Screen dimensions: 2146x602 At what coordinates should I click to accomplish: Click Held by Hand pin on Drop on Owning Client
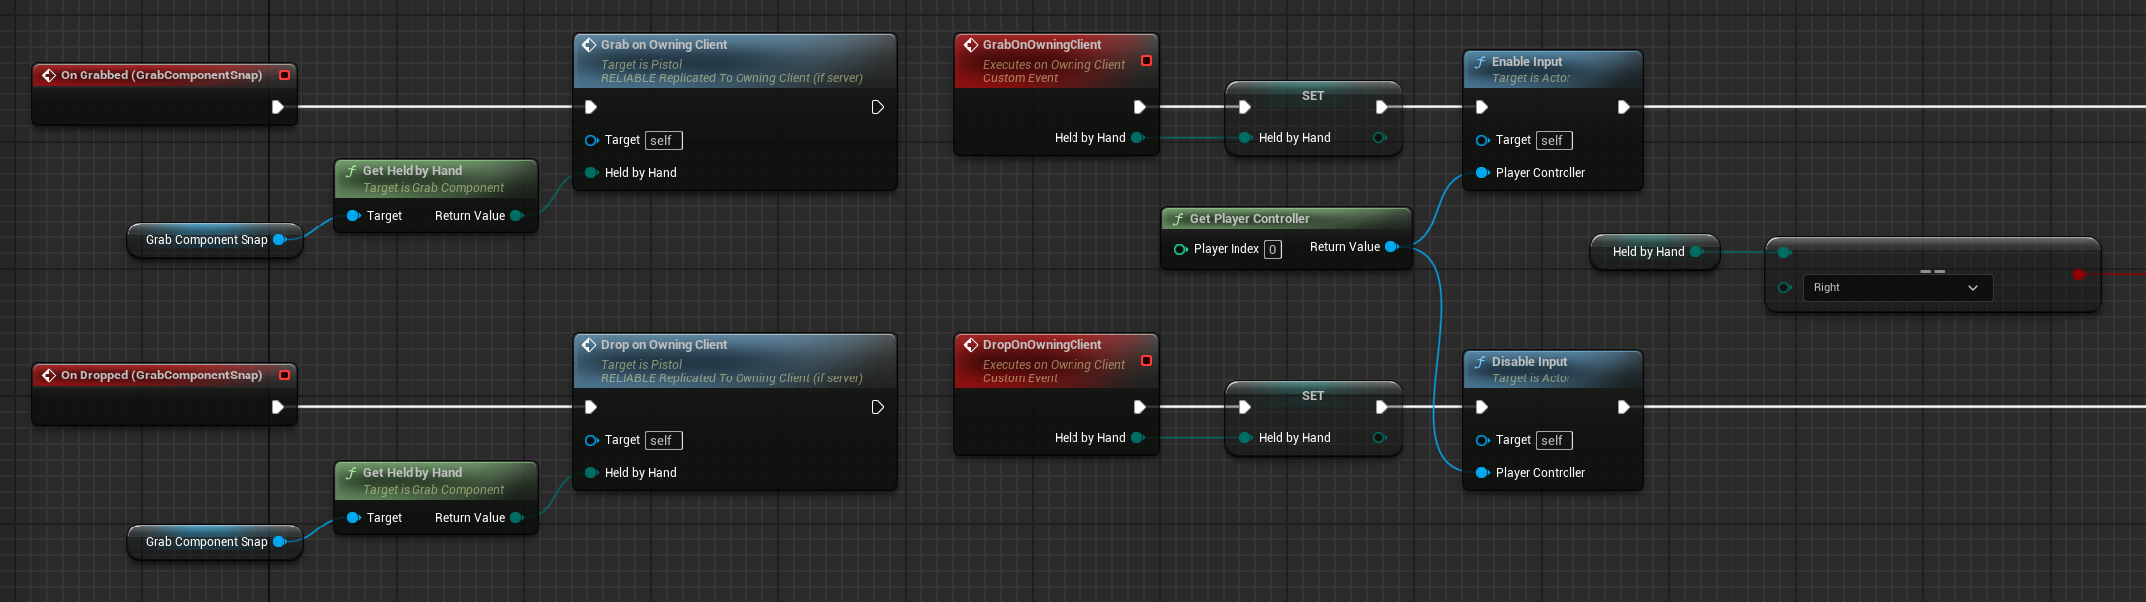tap(591, 473)
